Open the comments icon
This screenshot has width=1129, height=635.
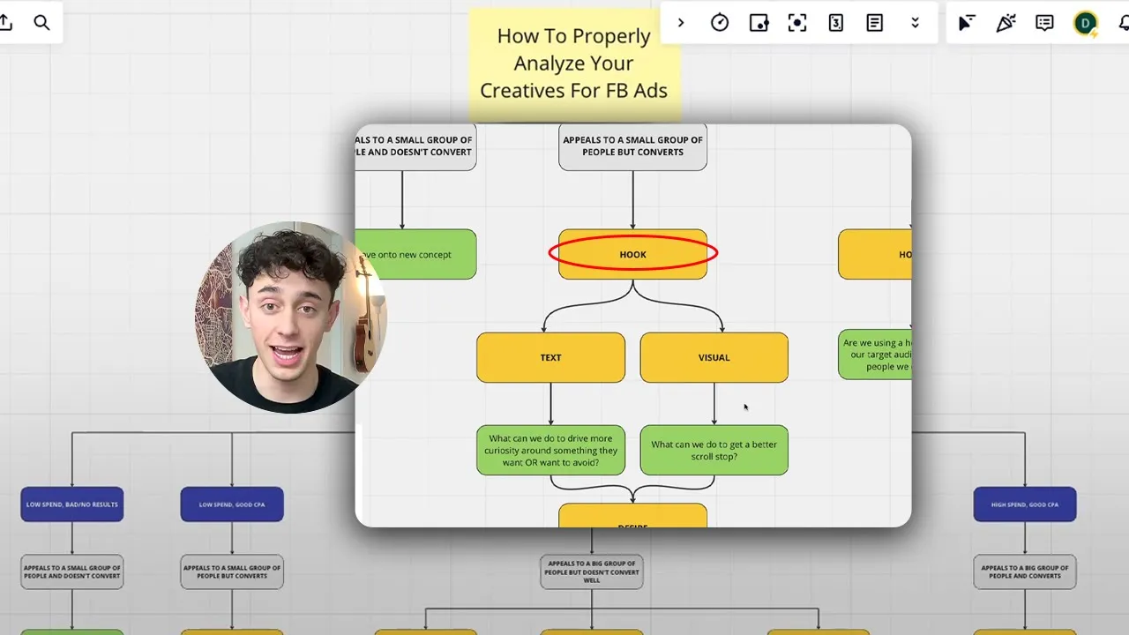tap(1044, 23)
